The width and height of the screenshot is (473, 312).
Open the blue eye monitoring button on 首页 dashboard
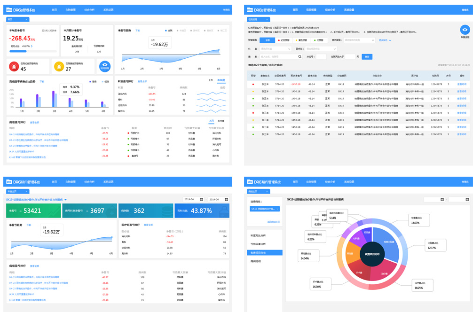105,66
